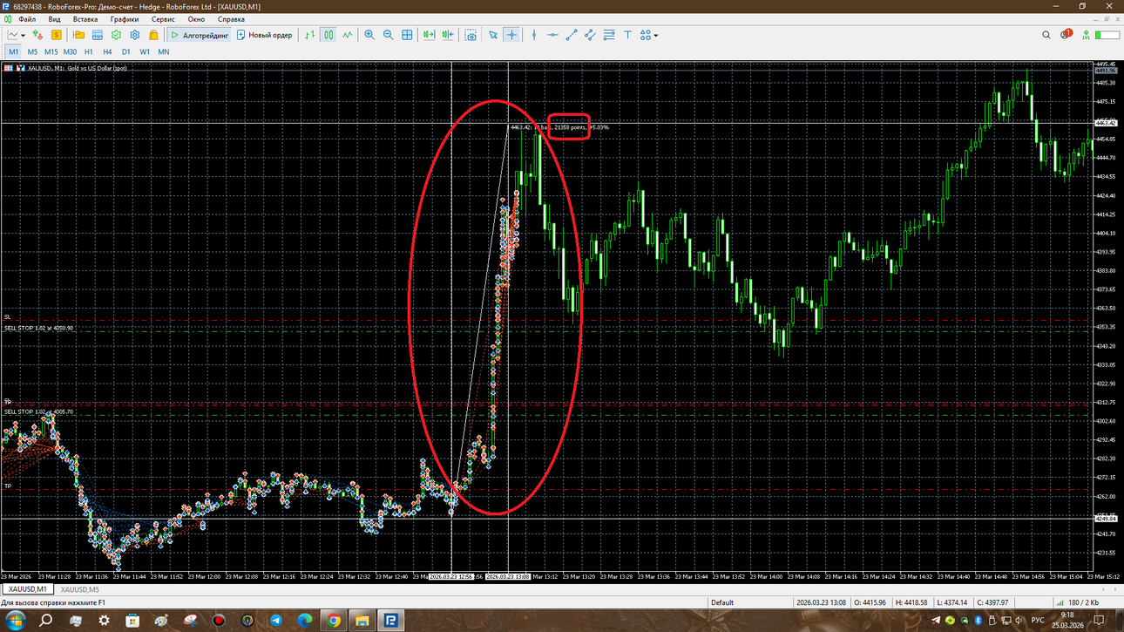Open the indicators list icon with arrows
The image size is (1124, 632).
37,35
